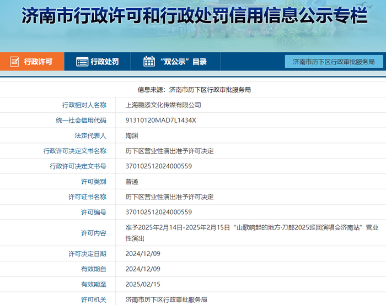Click the 许可内容 concert description text

[251, 232]
